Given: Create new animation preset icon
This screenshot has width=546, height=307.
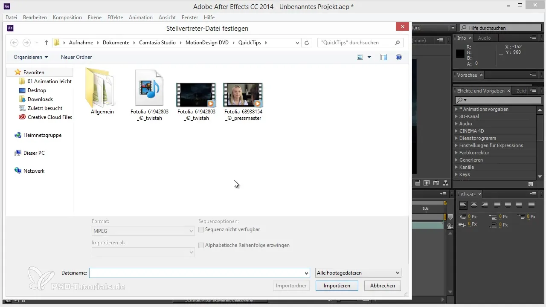Looking at the screenshot, I should pos(530,184).
